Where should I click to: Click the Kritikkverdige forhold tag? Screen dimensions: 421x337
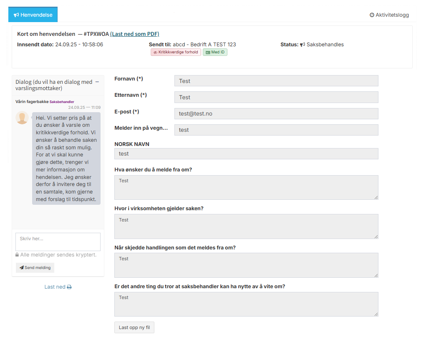pos(176,52)
